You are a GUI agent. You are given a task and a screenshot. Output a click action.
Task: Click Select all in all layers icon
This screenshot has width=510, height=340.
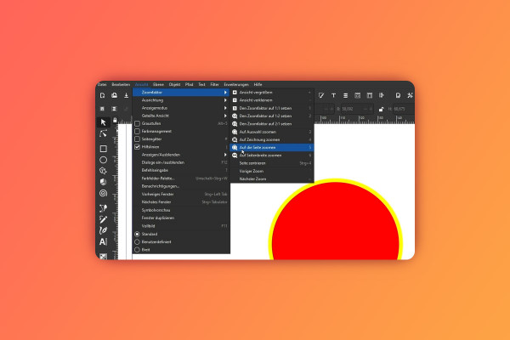114,109
